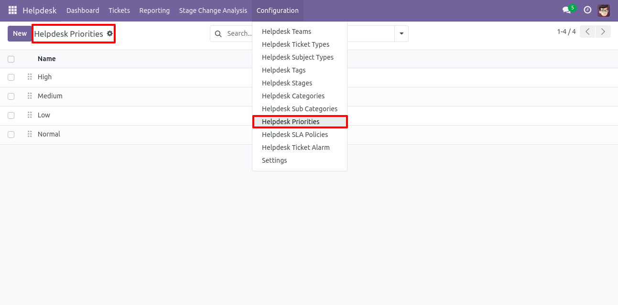Click the drag handle of High row

click(x=30, y=77)
